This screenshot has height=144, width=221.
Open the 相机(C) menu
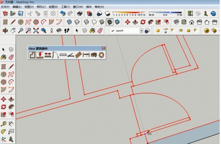coord(41,7)
